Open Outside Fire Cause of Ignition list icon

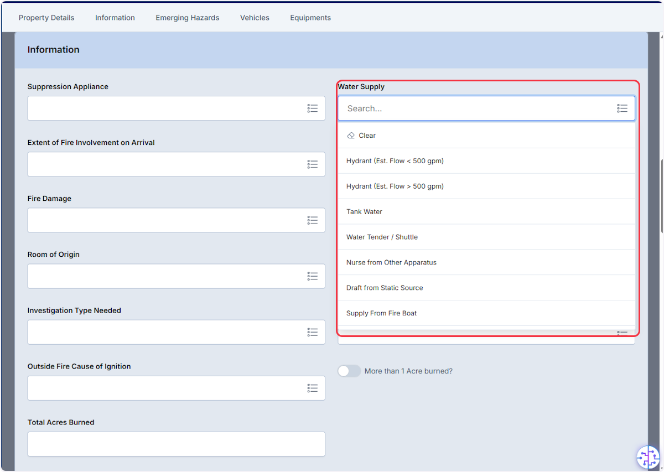click(x=313, y=388)
